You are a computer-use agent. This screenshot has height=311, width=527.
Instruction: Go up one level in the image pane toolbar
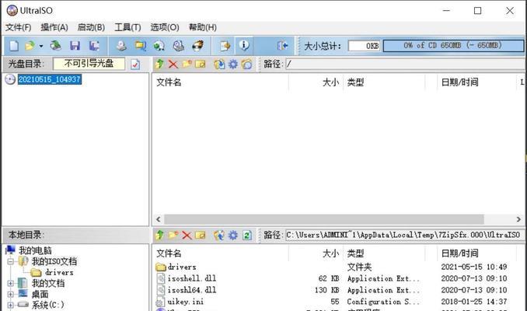click(159, 64)
